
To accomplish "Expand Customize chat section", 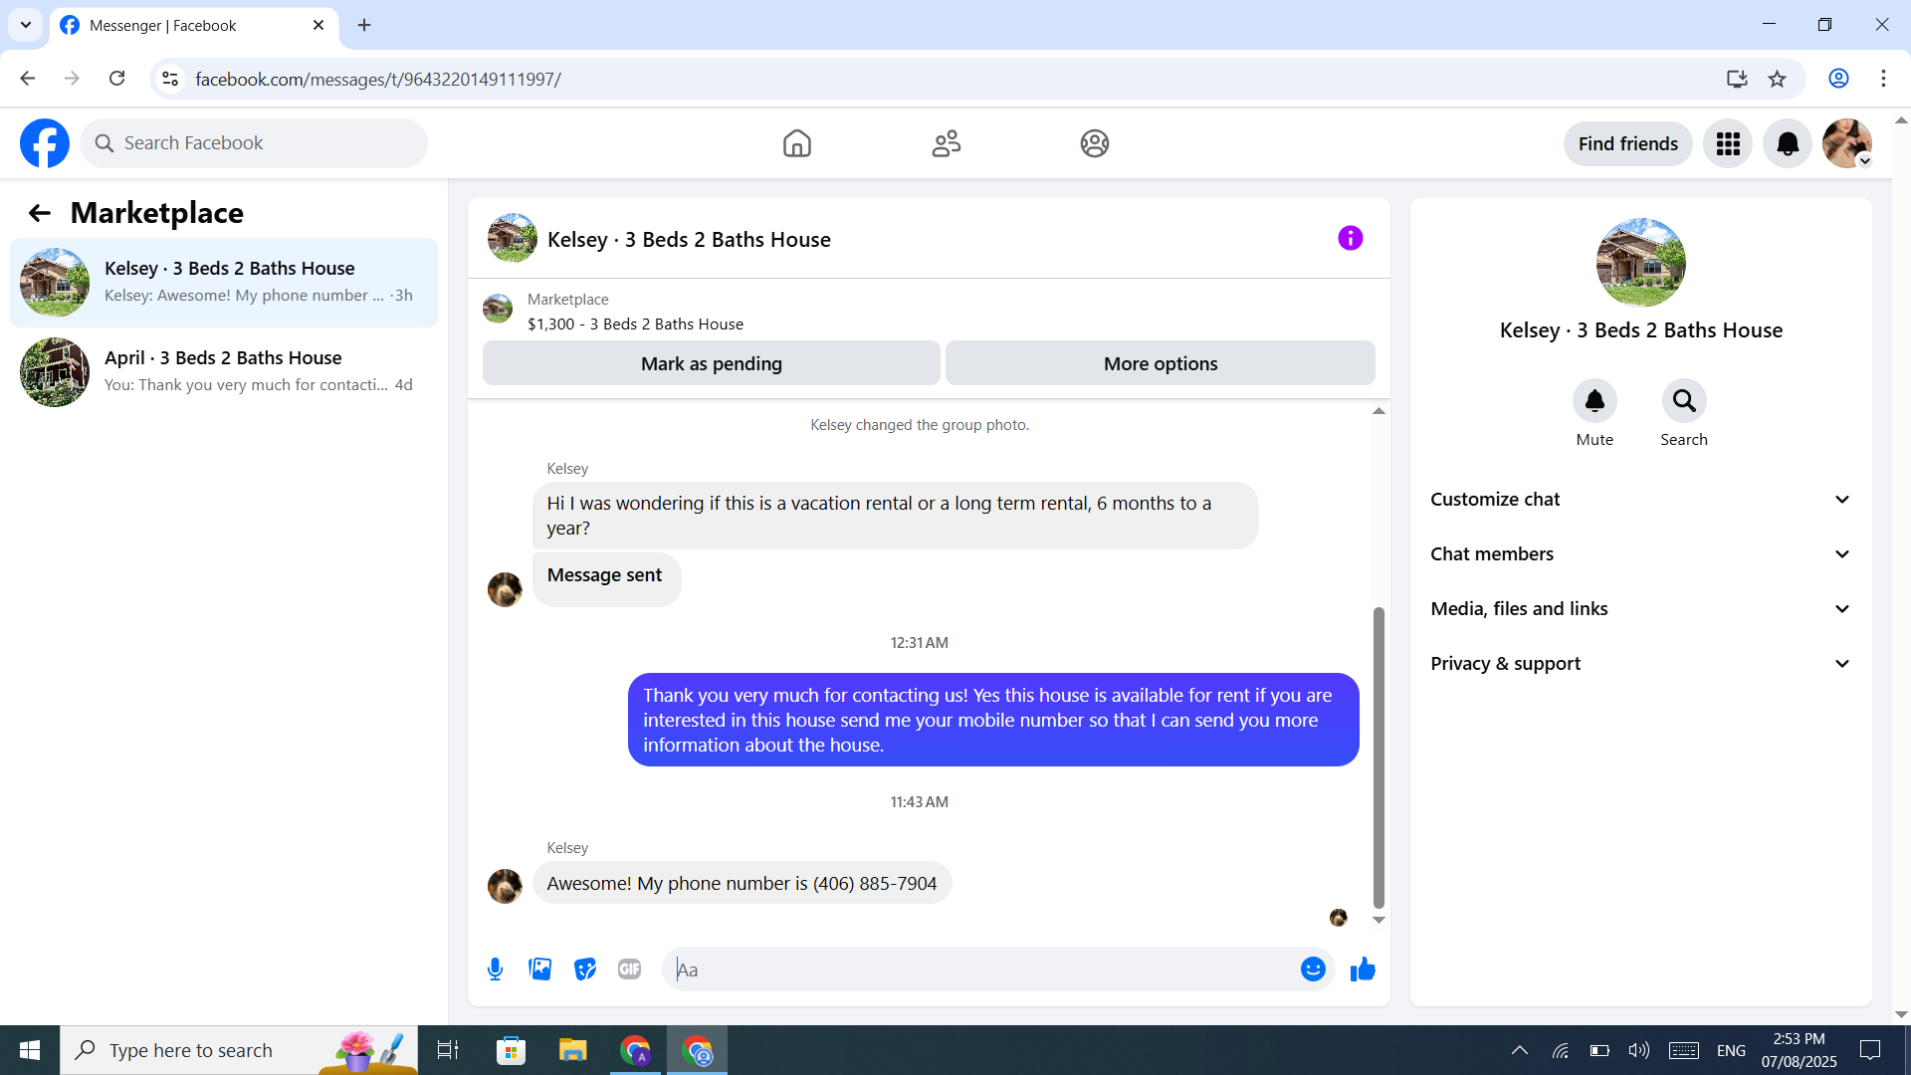I will pyautogui.click(x=1640, y=499).
